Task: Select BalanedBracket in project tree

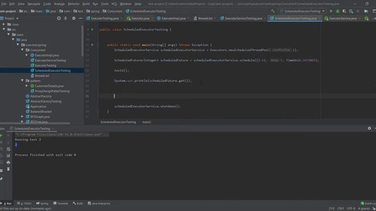Action: click(41, 111)
